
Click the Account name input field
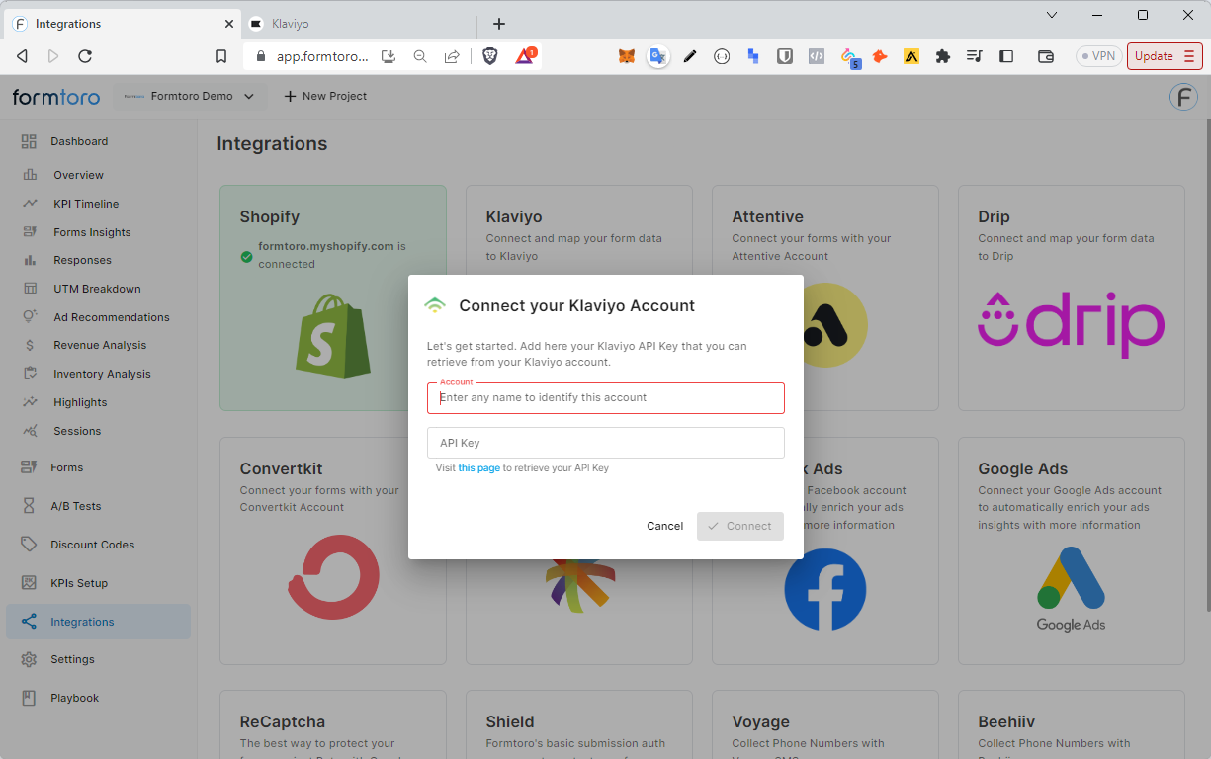coord(606,397)
